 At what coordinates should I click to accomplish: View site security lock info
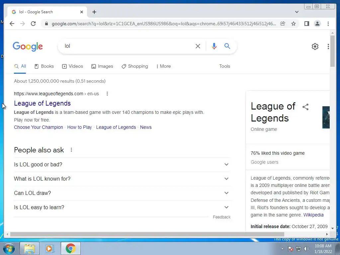pos(46,24)
